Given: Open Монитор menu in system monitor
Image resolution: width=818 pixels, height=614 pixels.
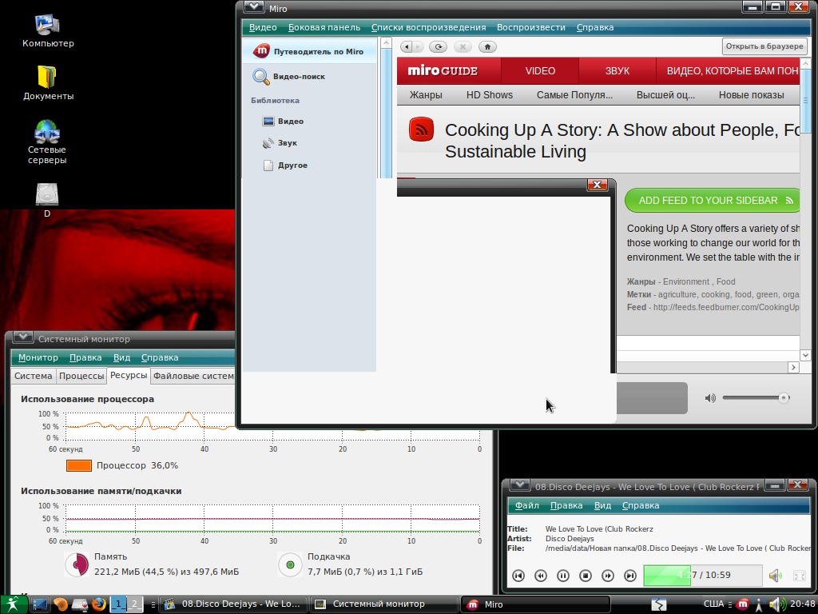Looking at the screenshot, I should click(x=38, y=357).
